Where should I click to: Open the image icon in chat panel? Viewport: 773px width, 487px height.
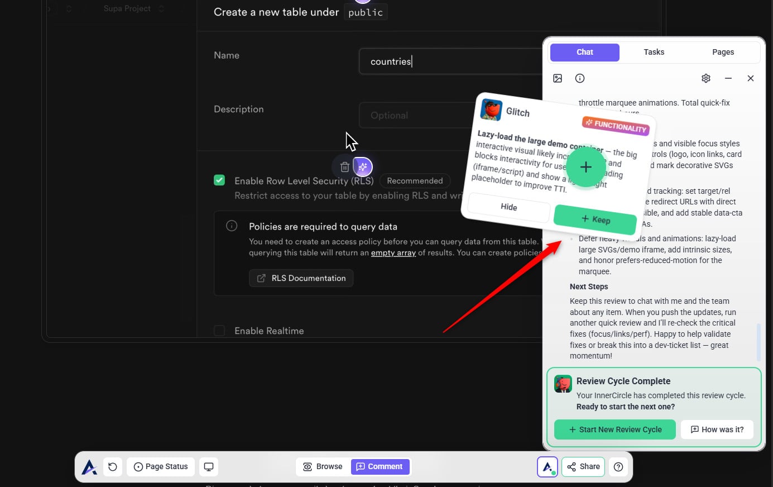(x=558, y=78)
